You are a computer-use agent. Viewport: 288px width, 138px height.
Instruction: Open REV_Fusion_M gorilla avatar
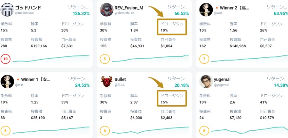(107, 10)
